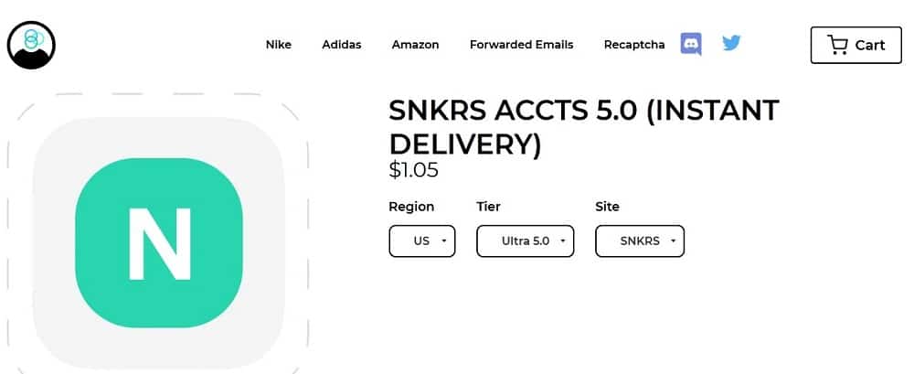Click the shopping cart icon

point(837,45)
